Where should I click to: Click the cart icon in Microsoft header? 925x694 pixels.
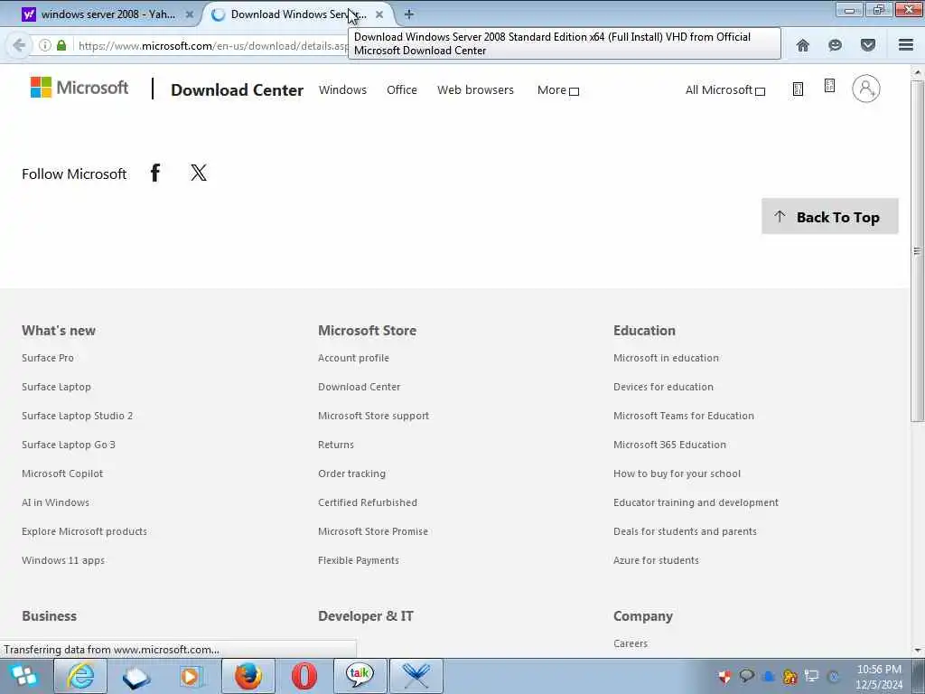[x=829, y=86]
